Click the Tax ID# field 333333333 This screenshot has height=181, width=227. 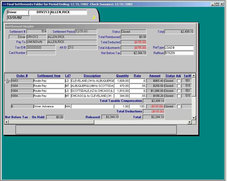[x=41, y=47]
